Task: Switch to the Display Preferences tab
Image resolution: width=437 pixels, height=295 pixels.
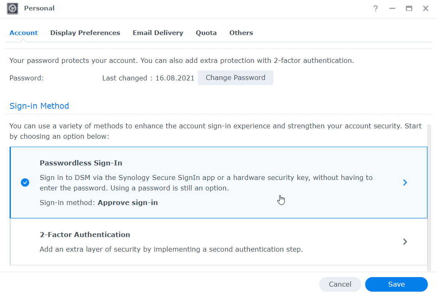Action: pyautogui.click(x=85, y=32)
